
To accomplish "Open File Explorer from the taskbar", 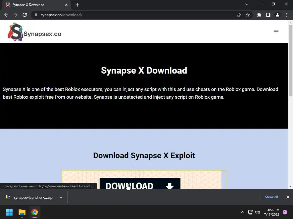I will click(x=22, y=212).
